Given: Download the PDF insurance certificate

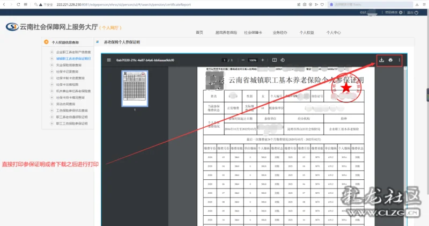Looking at the screenshot, I should click(x=381, y=60).
